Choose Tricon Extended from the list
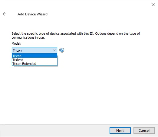Screen dimensions: 158x137 (x=35, y=64)
